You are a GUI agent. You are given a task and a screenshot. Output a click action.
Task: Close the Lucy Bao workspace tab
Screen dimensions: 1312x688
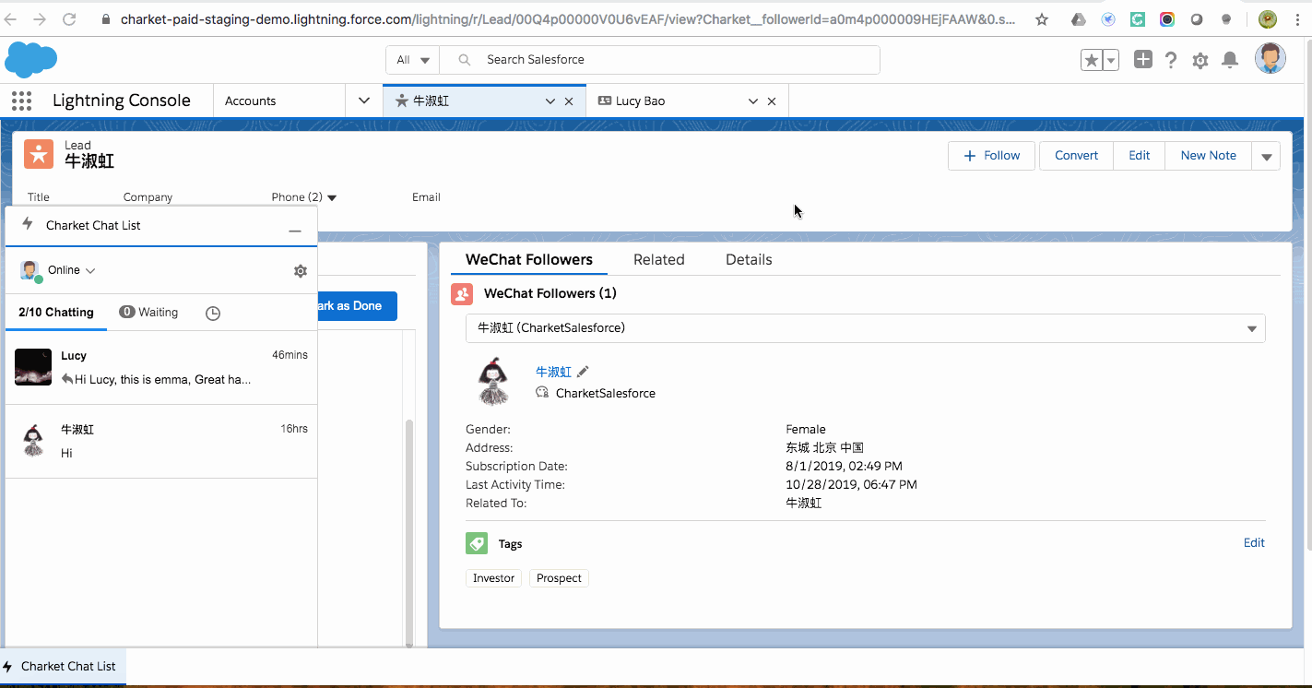click(x=772, y=101)
